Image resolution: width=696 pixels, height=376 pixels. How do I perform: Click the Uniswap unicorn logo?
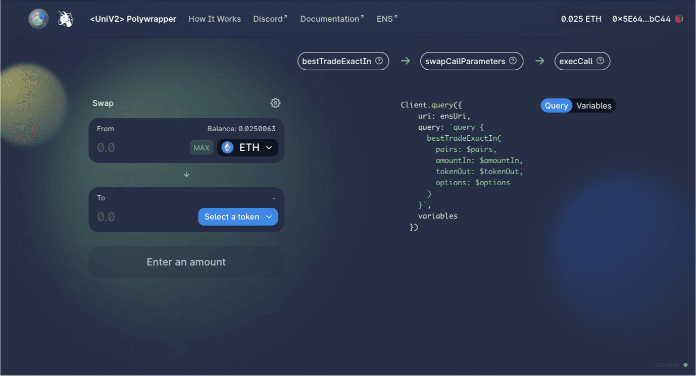tap(66, 19)
